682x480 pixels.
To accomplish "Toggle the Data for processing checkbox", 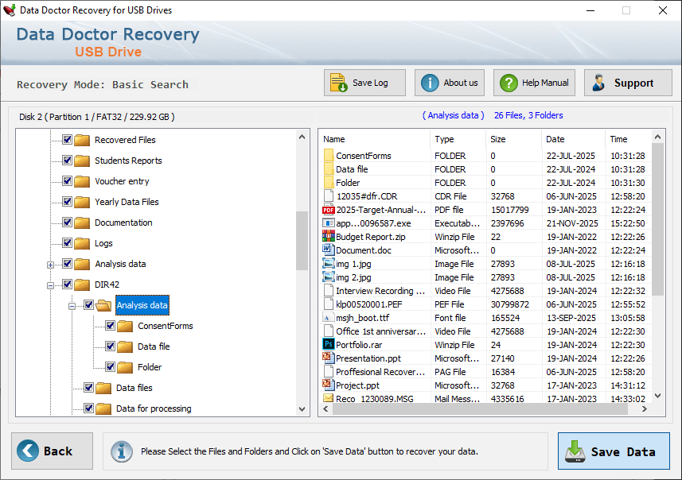I will (x=88, y=408).
